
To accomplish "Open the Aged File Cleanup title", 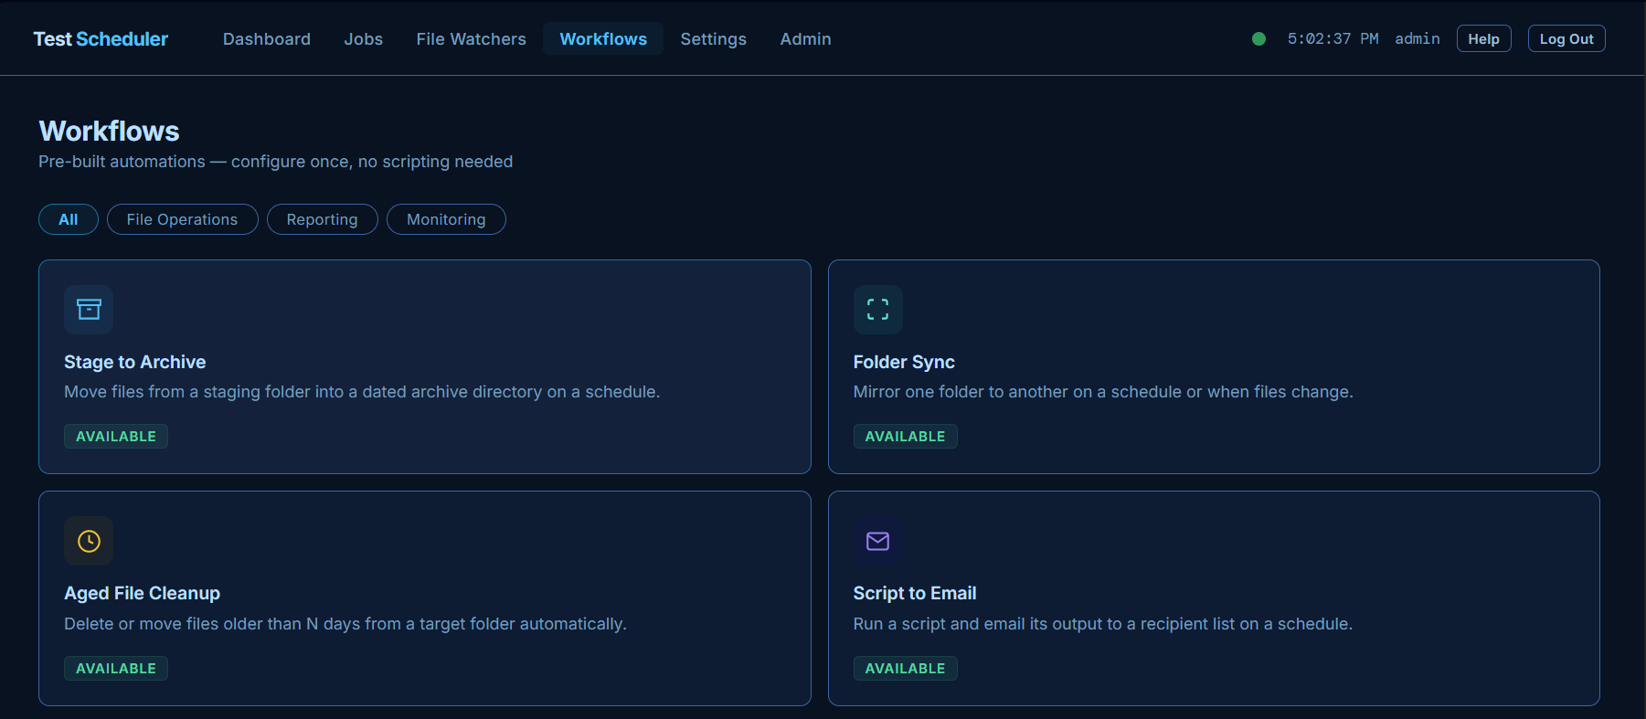I will (142, 593).
